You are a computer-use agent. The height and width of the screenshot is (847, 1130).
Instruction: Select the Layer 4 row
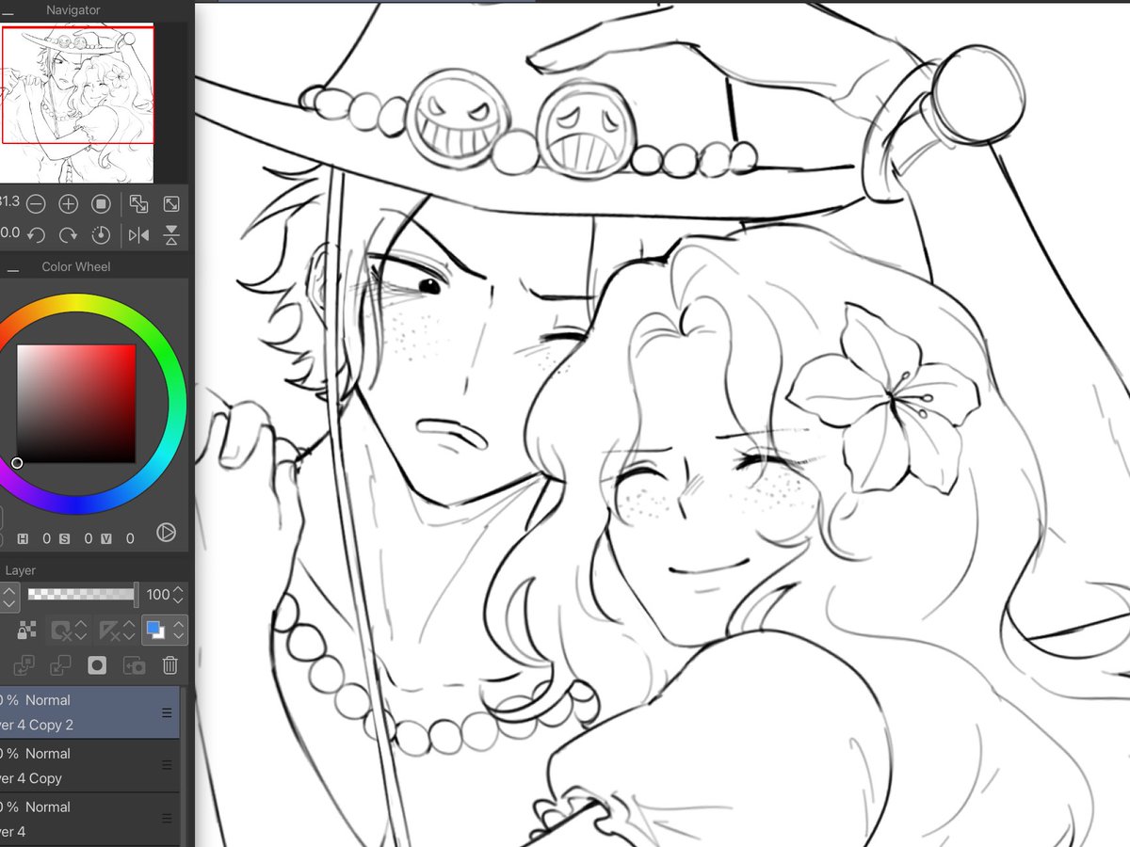[x=89, y=820]
